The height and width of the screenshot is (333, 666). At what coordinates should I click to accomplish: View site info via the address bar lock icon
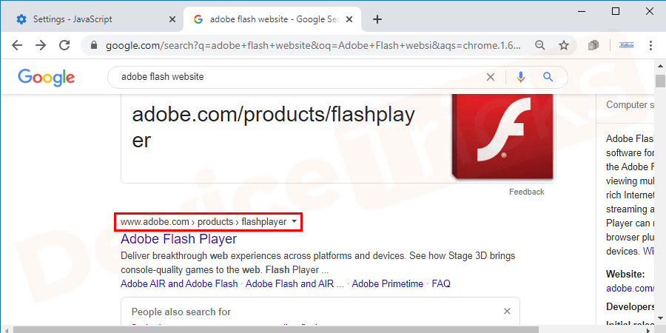pos(94,45)
